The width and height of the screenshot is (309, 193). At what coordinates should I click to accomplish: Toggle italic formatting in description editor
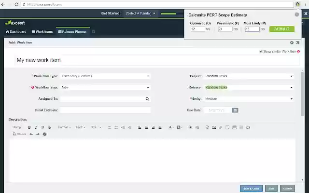(36, 127)
